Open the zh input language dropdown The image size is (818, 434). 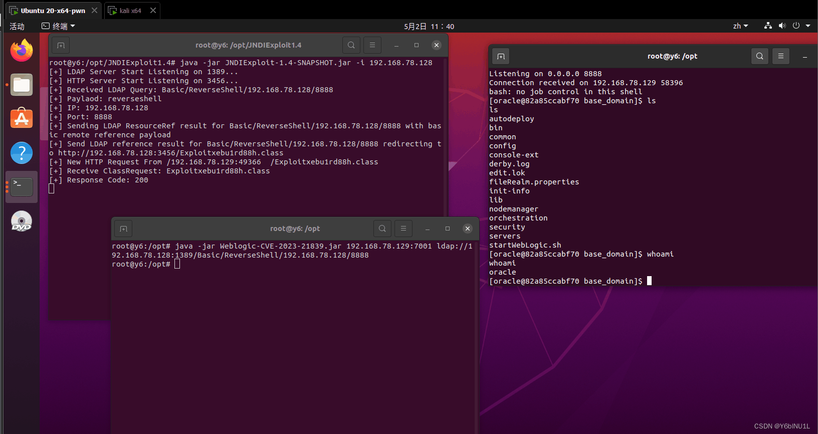(x=740, y=26)
